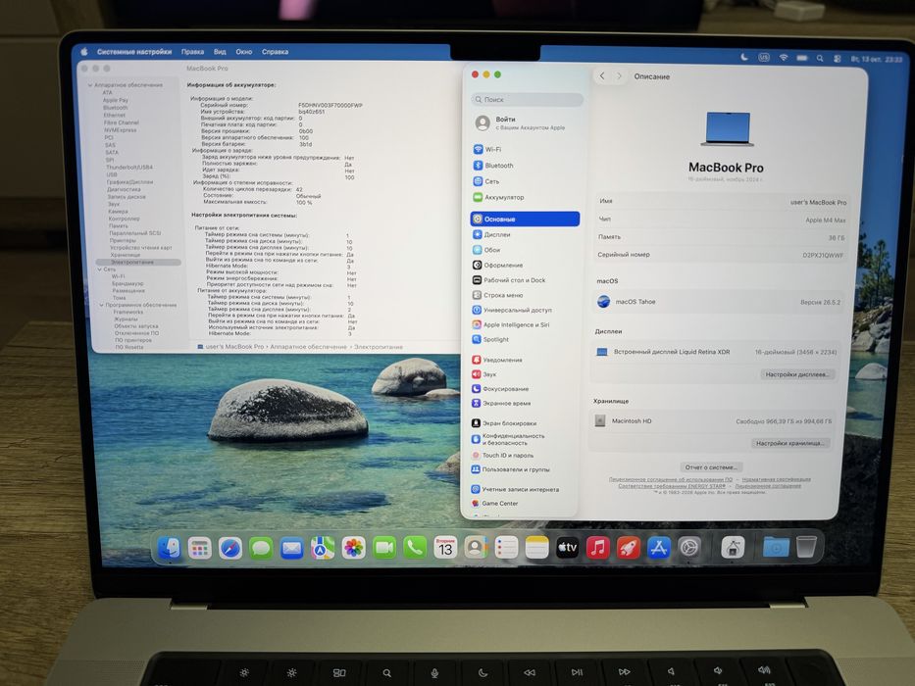Click Настройки дисплеев button
This screenshot has width=915, height=686.
click(797, 374)
